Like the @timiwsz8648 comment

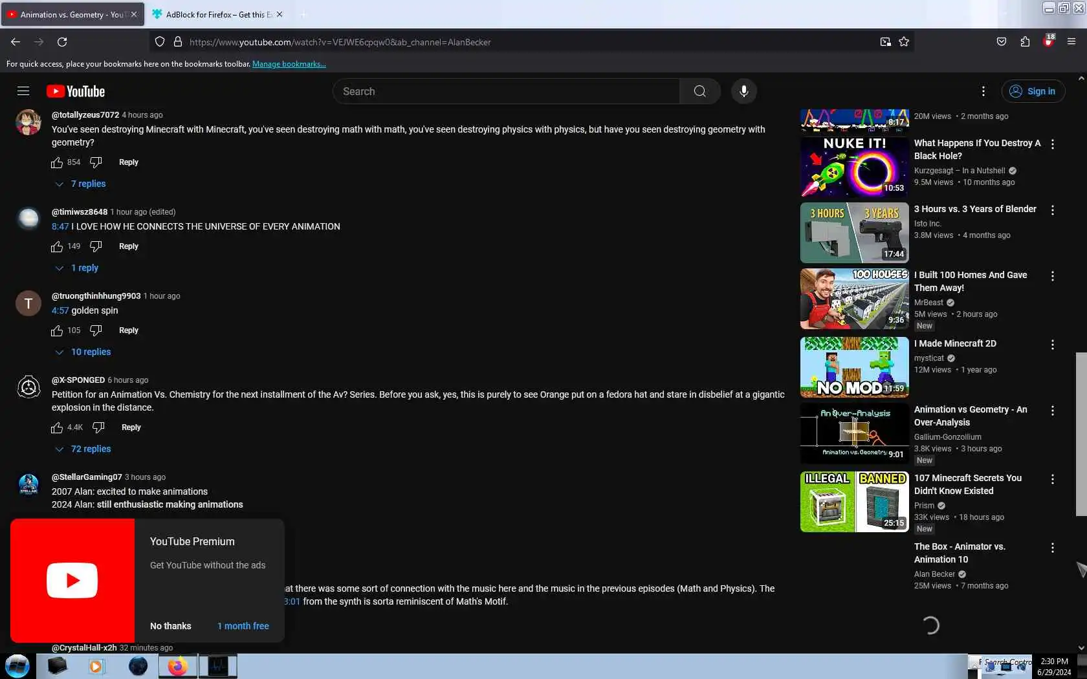click(x=57, y=246)
